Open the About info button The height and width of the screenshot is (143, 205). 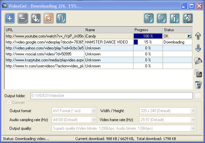[175, 18]
